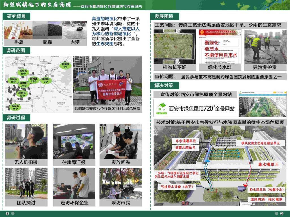Select the 调研过程 section heading
Image resolution: width=290 pixels, height=217 pixels.
[x=16, y=118]
